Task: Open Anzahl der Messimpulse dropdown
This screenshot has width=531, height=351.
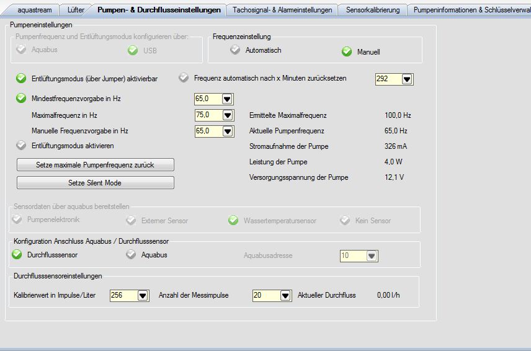Action: [x=285, y=296]
